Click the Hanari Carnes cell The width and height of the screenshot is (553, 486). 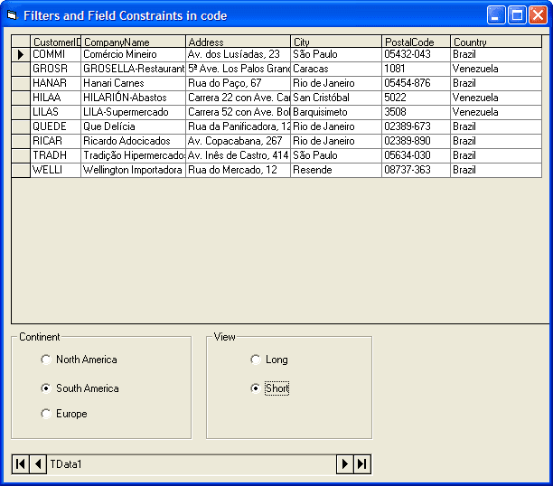pyautogui.click(x=134, y=84)
